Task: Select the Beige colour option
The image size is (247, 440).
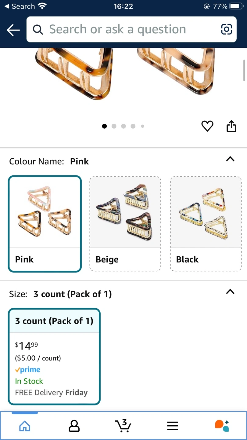Action: click(x=125, y=223)
